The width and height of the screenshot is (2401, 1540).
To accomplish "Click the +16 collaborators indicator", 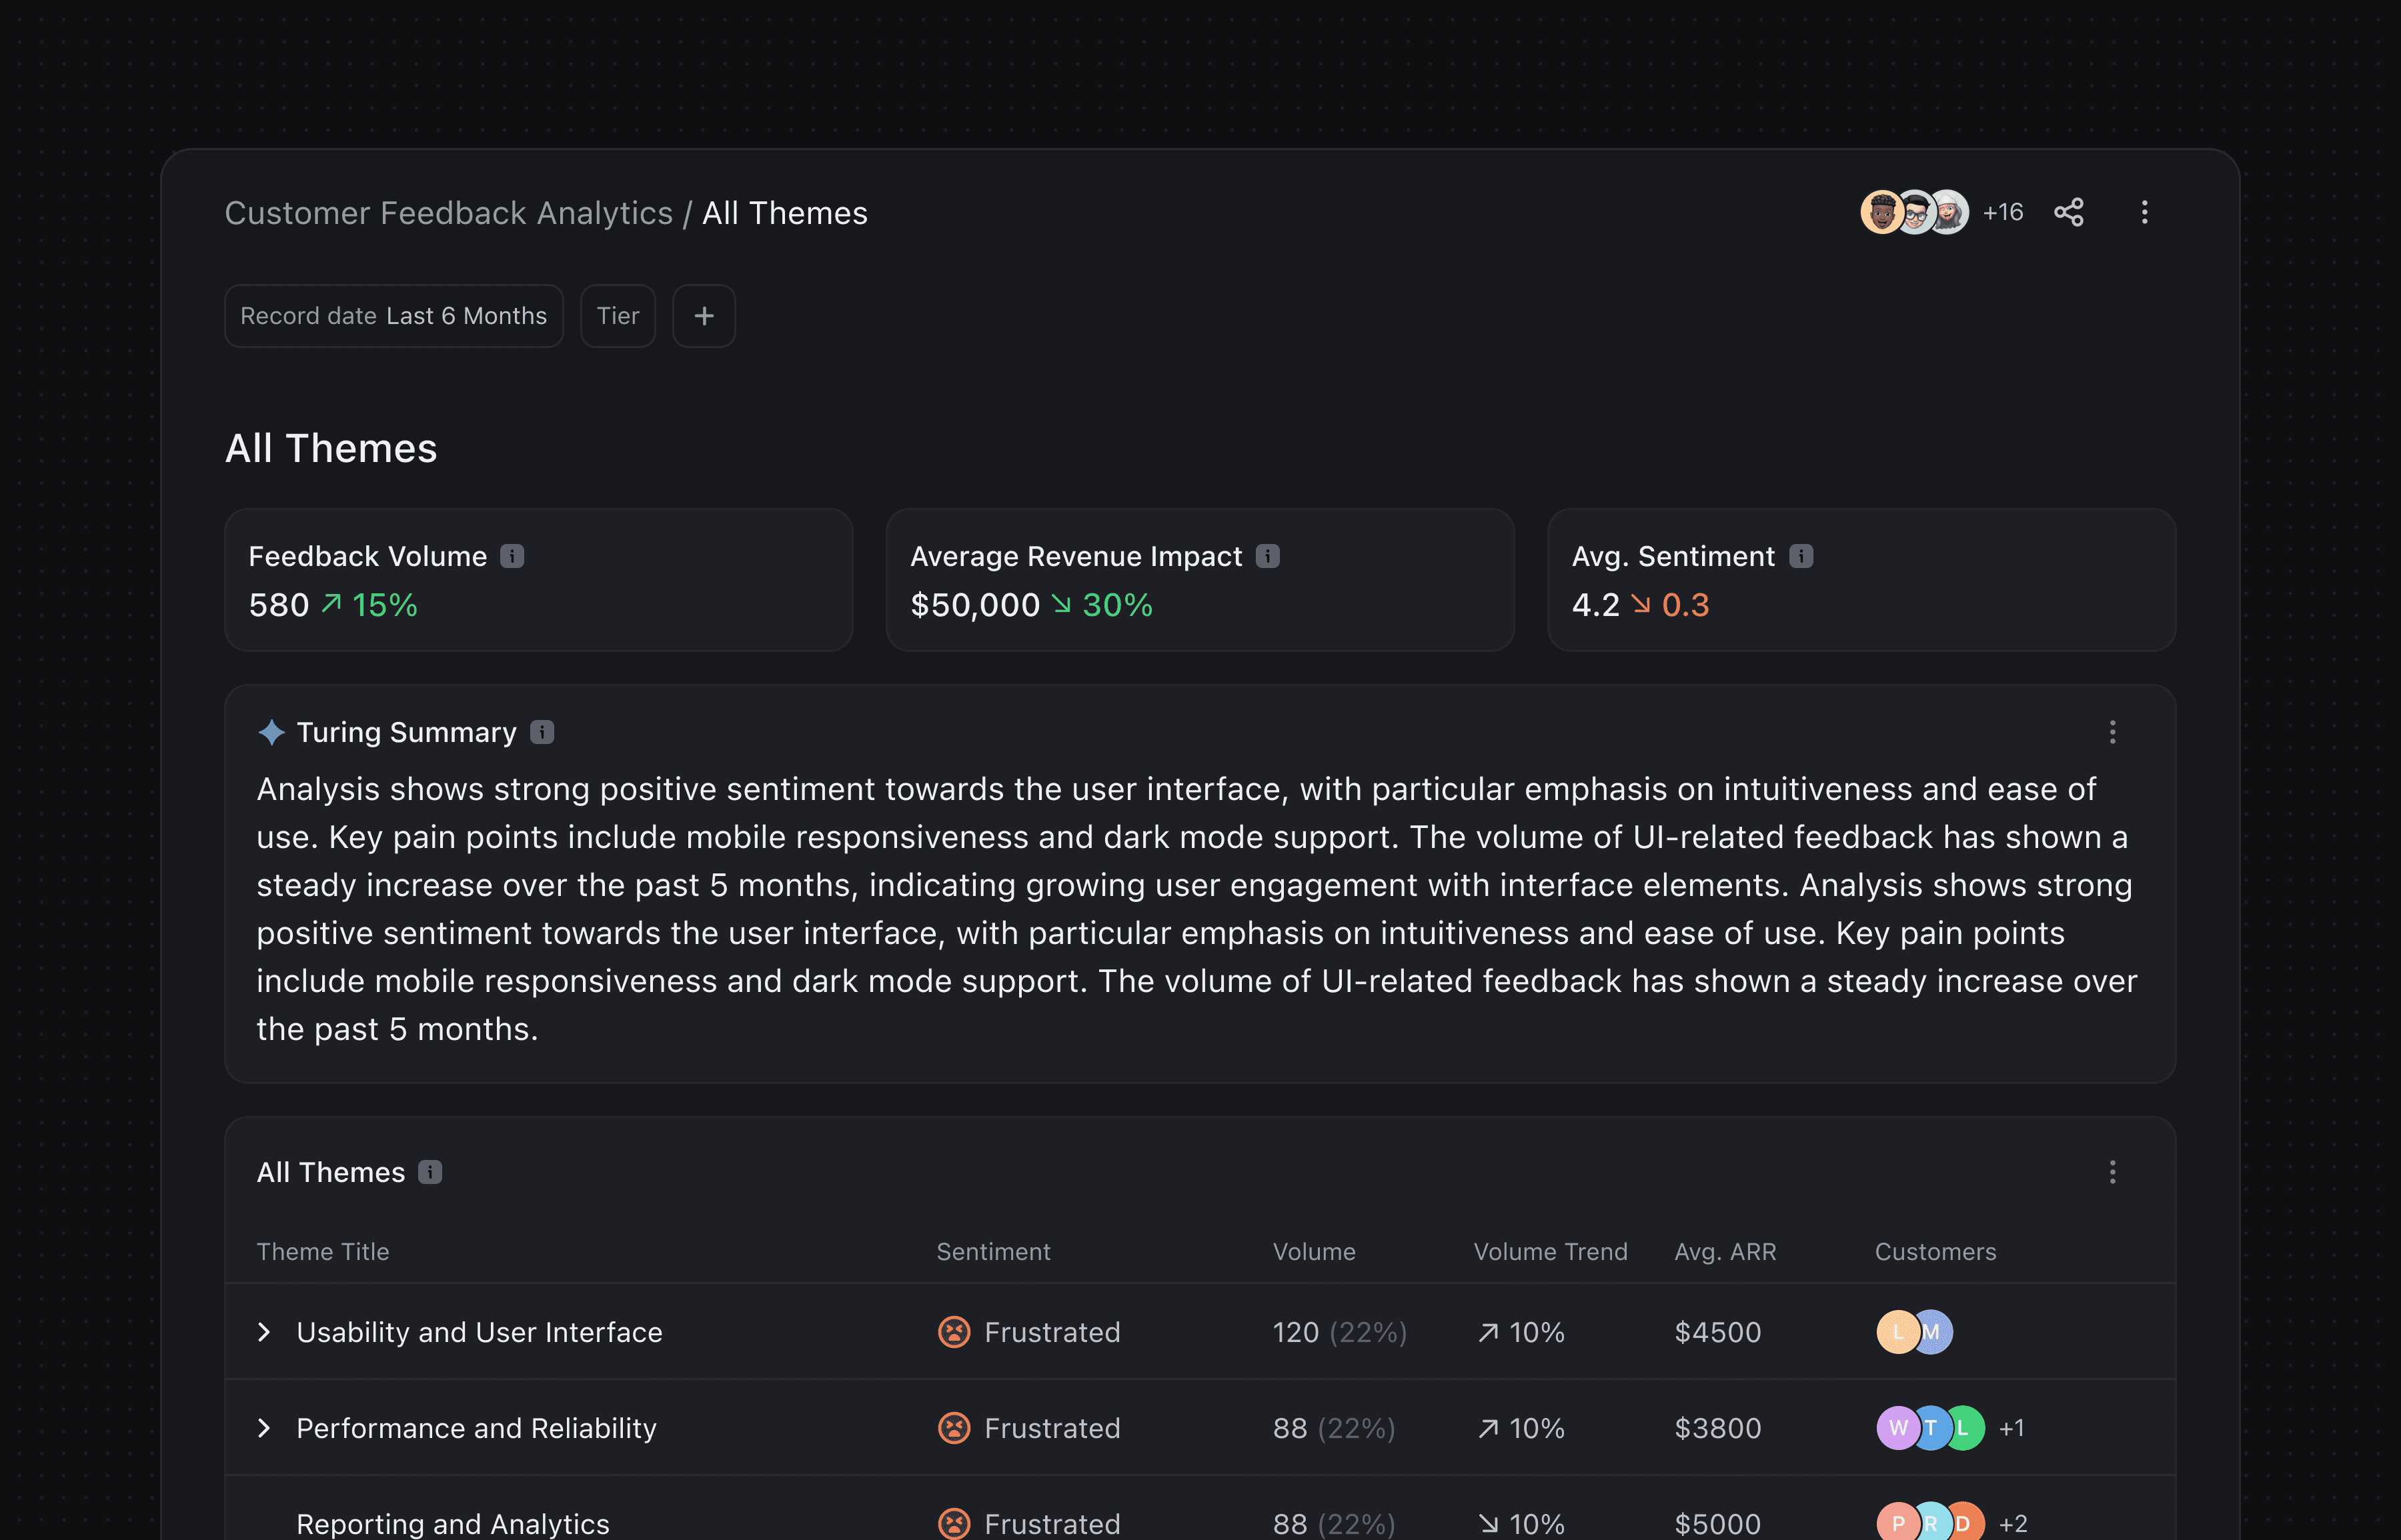I will tap(2003, 212).
